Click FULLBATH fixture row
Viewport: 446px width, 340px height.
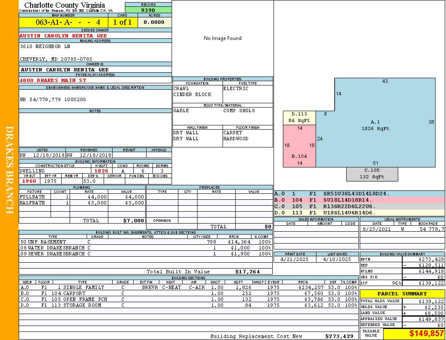[x=82, y=197]
